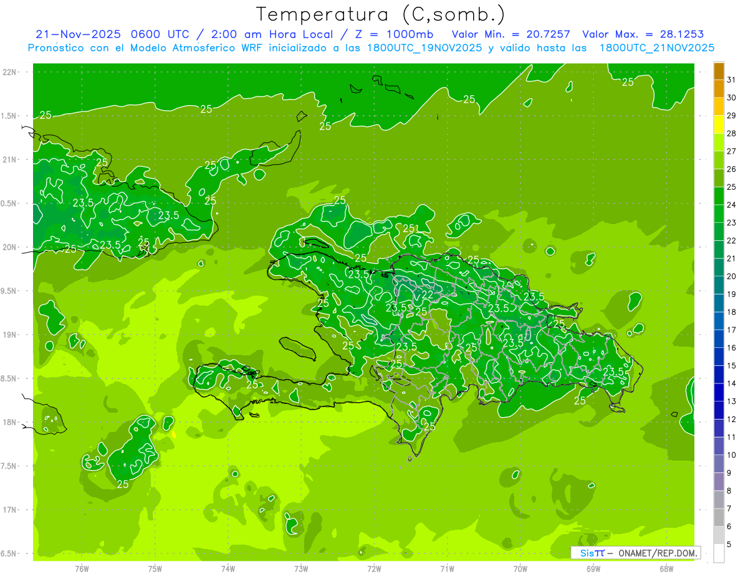Click the color-scale value "30"
Viewport: 748px width, 577px height.
pyautogui.click(x=732, y=98)
